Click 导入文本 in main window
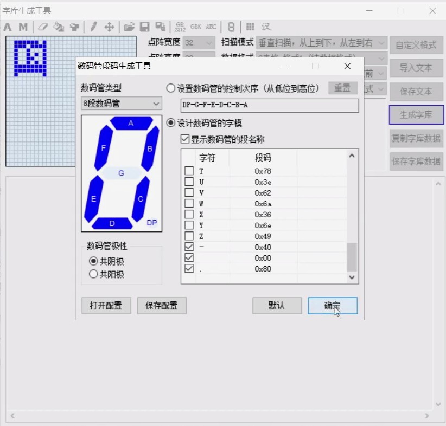This screenshot has height=426, width=446. click(416, 68)
